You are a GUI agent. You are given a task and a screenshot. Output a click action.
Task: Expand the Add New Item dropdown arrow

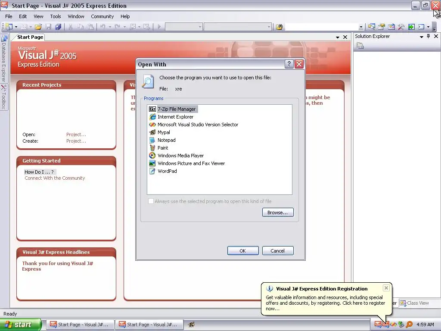pyautogui.click(x=31, y=27)
